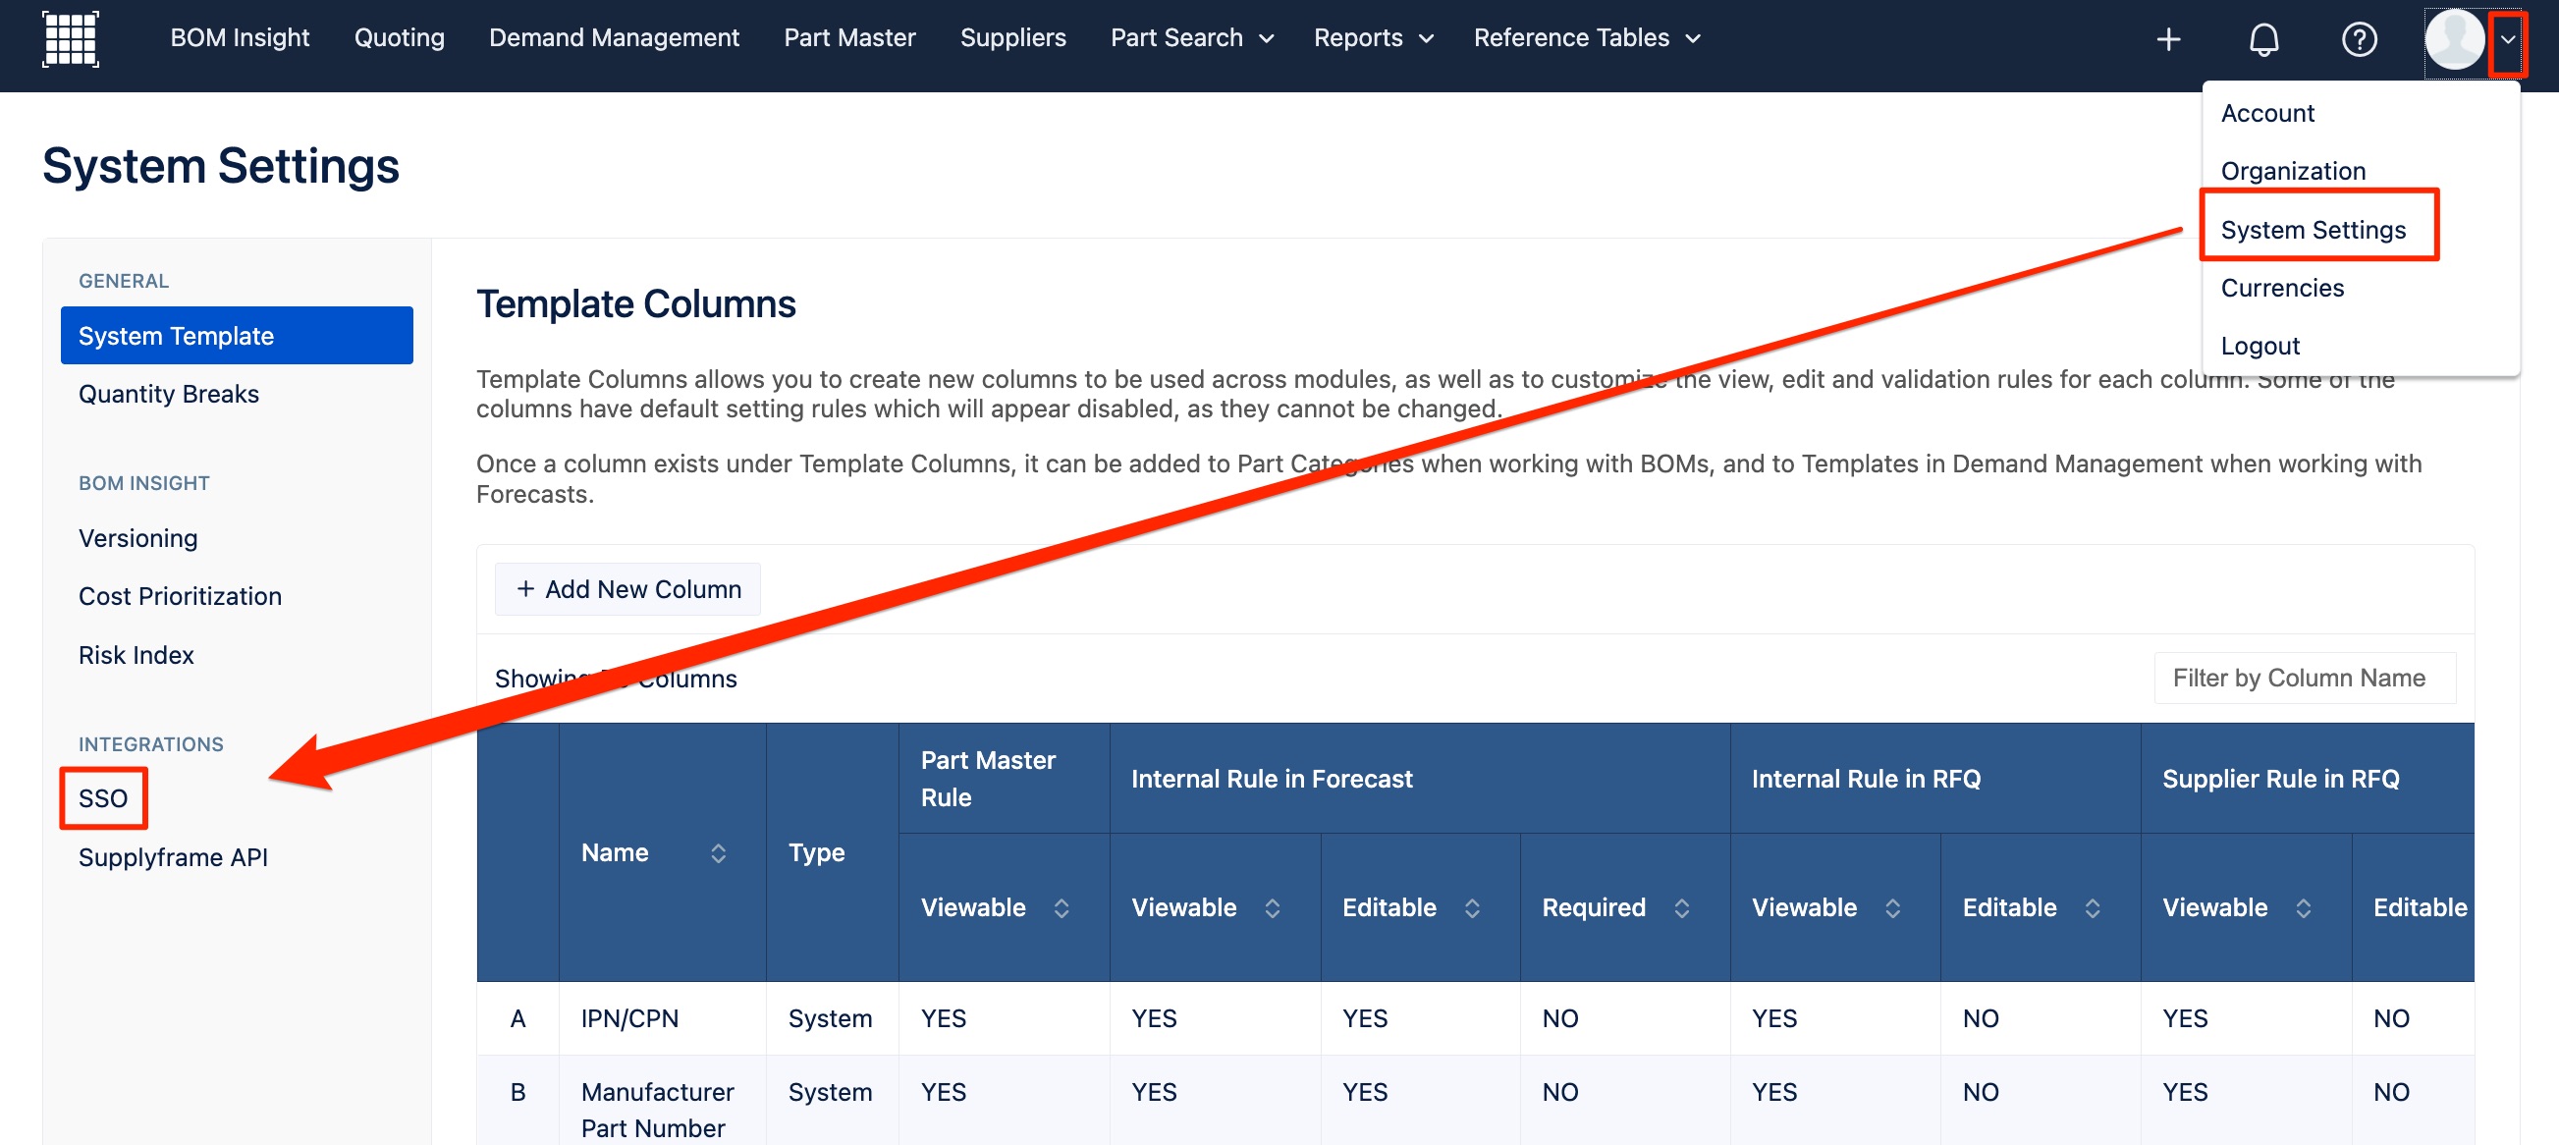
Task: Open Currencies from user menu
Action: point(2283,288)
